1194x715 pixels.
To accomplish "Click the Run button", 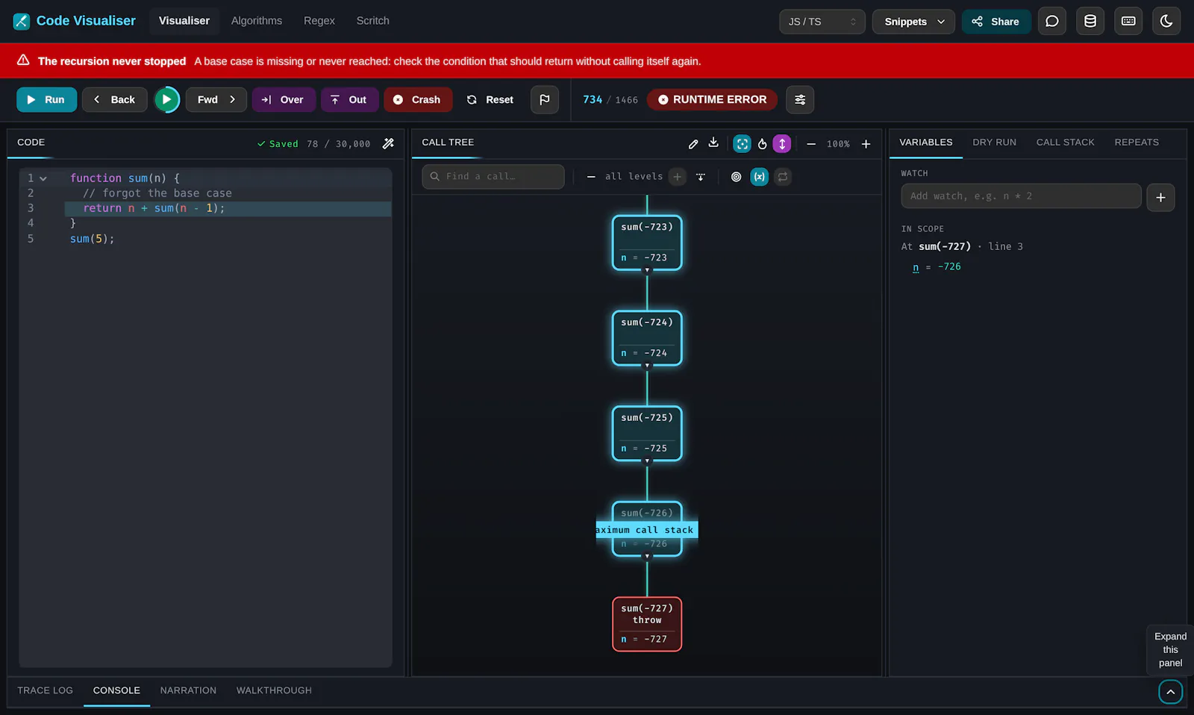I will pyautogui.click(x=46, y=99).
